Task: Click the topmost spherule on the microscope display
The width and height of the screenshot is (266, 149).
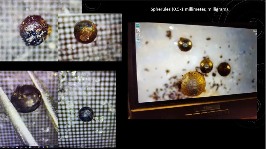Action: tap(185, 44)
